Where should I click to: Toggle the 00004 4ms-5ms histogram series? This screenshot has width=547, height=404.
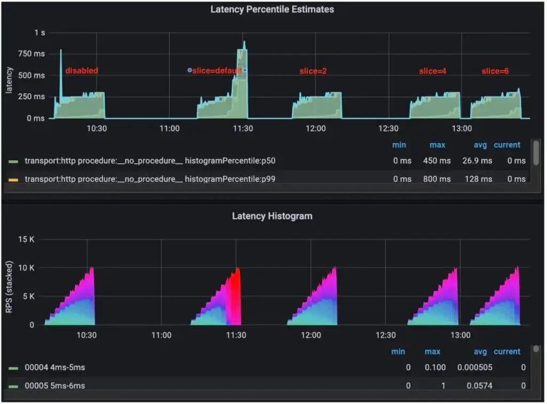coord(54,368)
